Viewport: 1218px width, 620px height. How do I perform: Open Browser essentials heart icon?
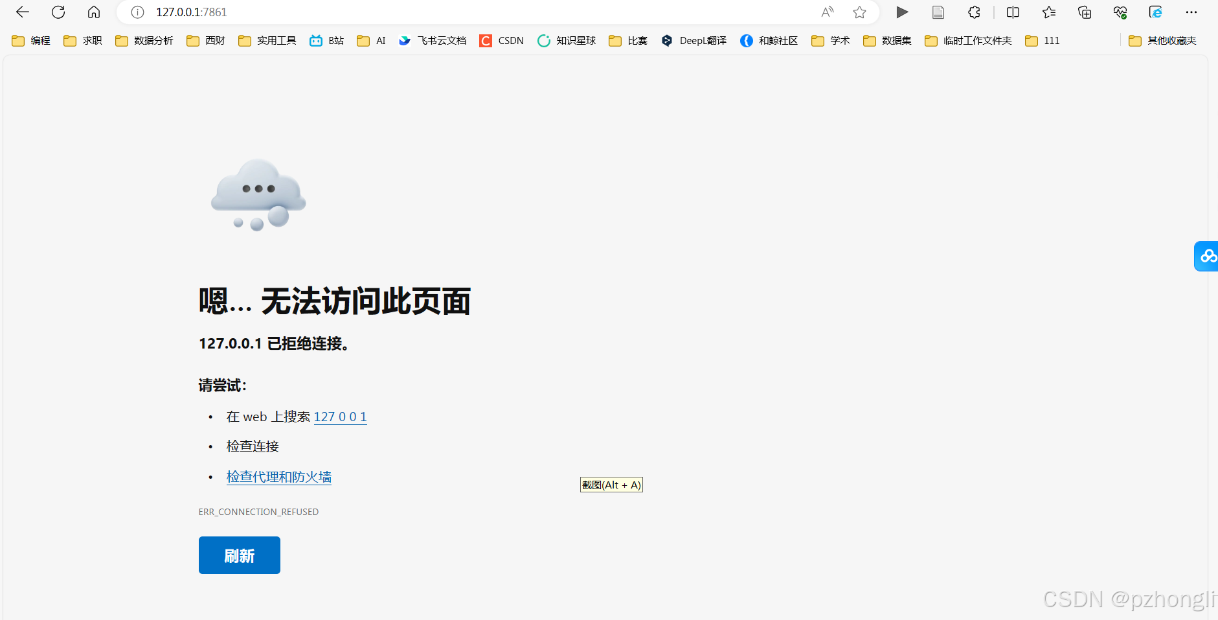pyautogui.click(x=1120, y=12)
